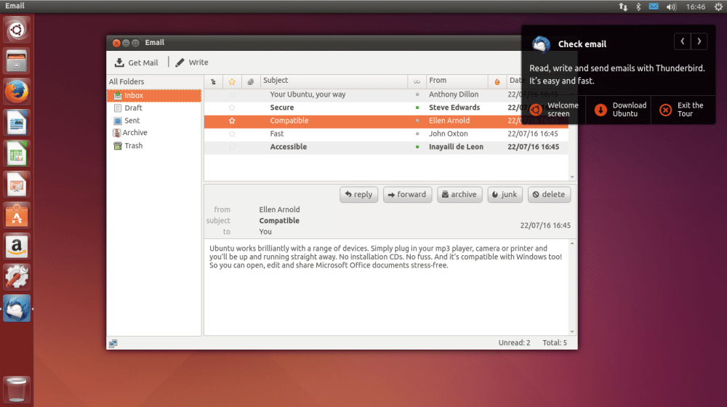Unstar the 'Compatible' email
727x407 pixels.
pyautogui.click(x=232, y=121)
